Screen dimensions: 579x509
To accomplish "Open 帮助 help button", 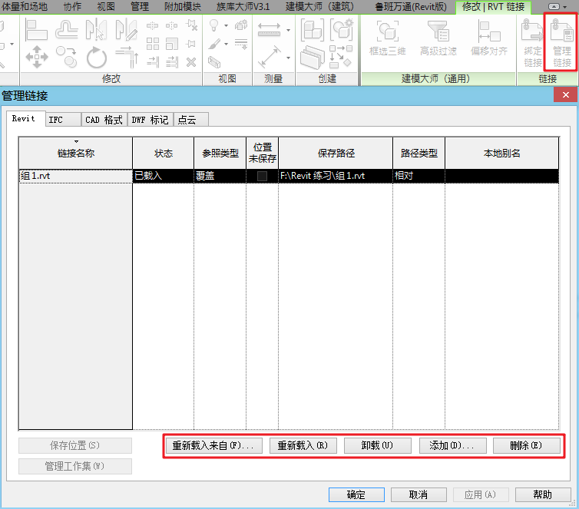I will [x=543, y=494].
